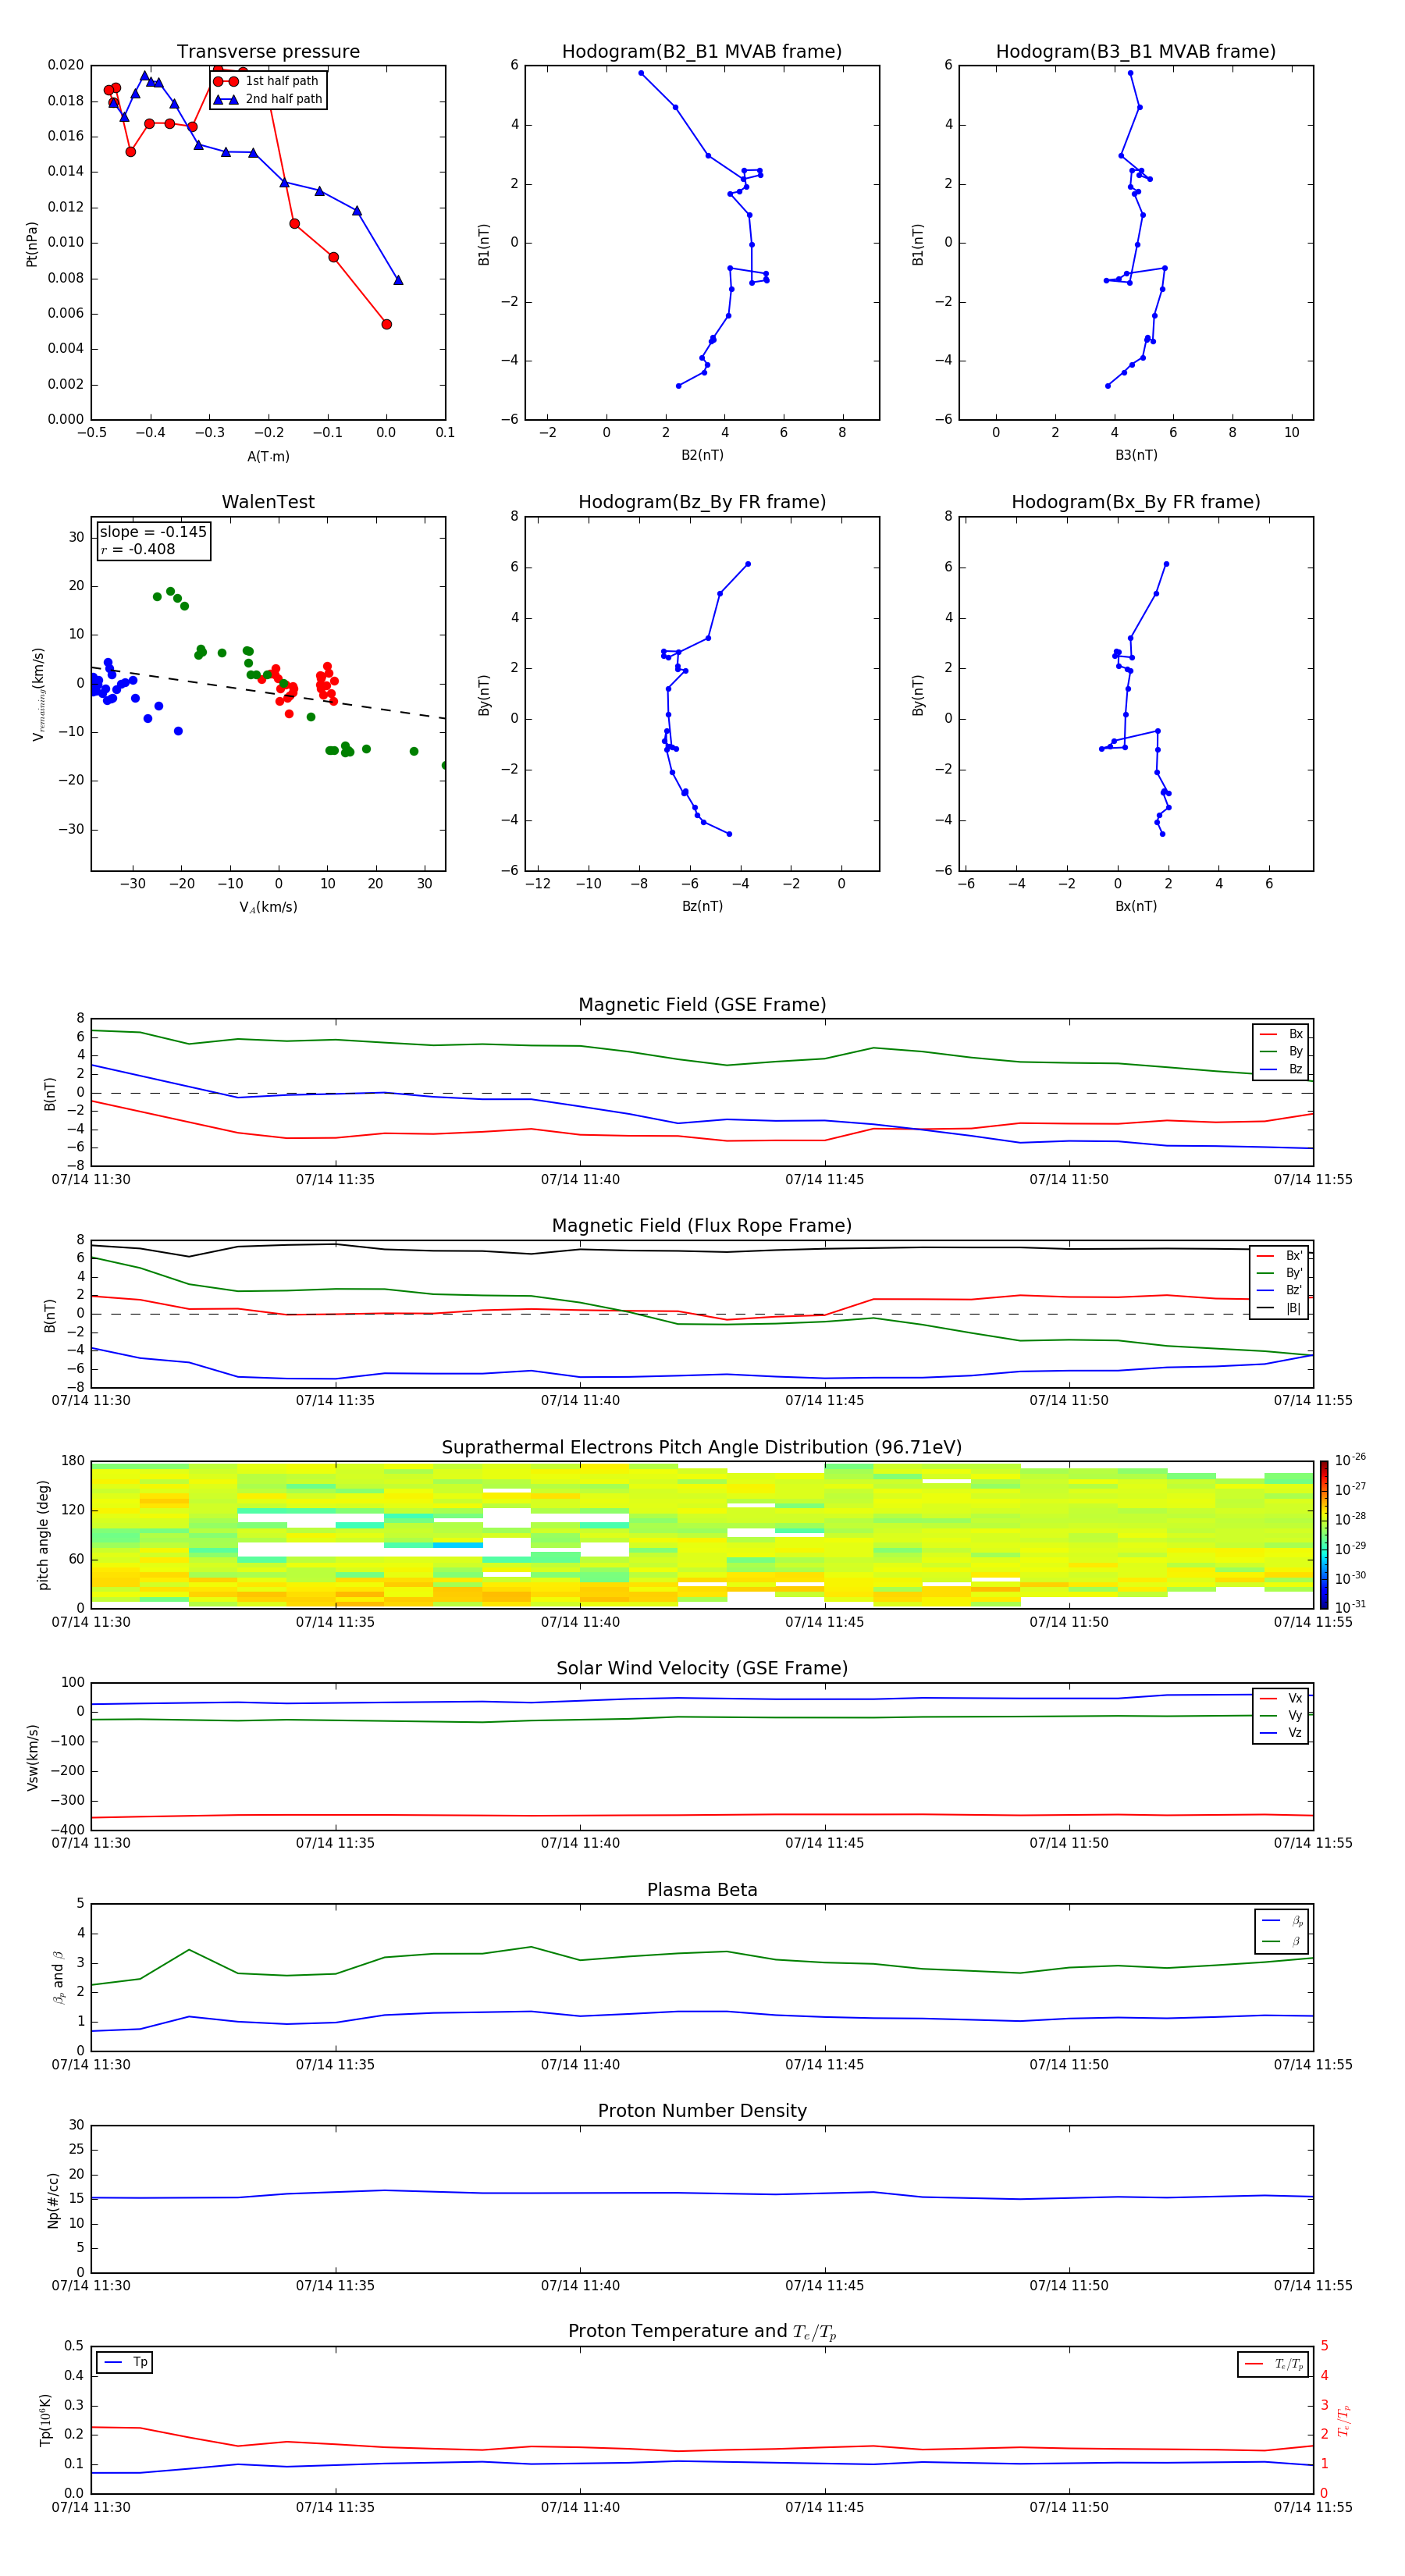
Task: Click the "Plasma Beta" plot title
Action: coord(702,1890)
